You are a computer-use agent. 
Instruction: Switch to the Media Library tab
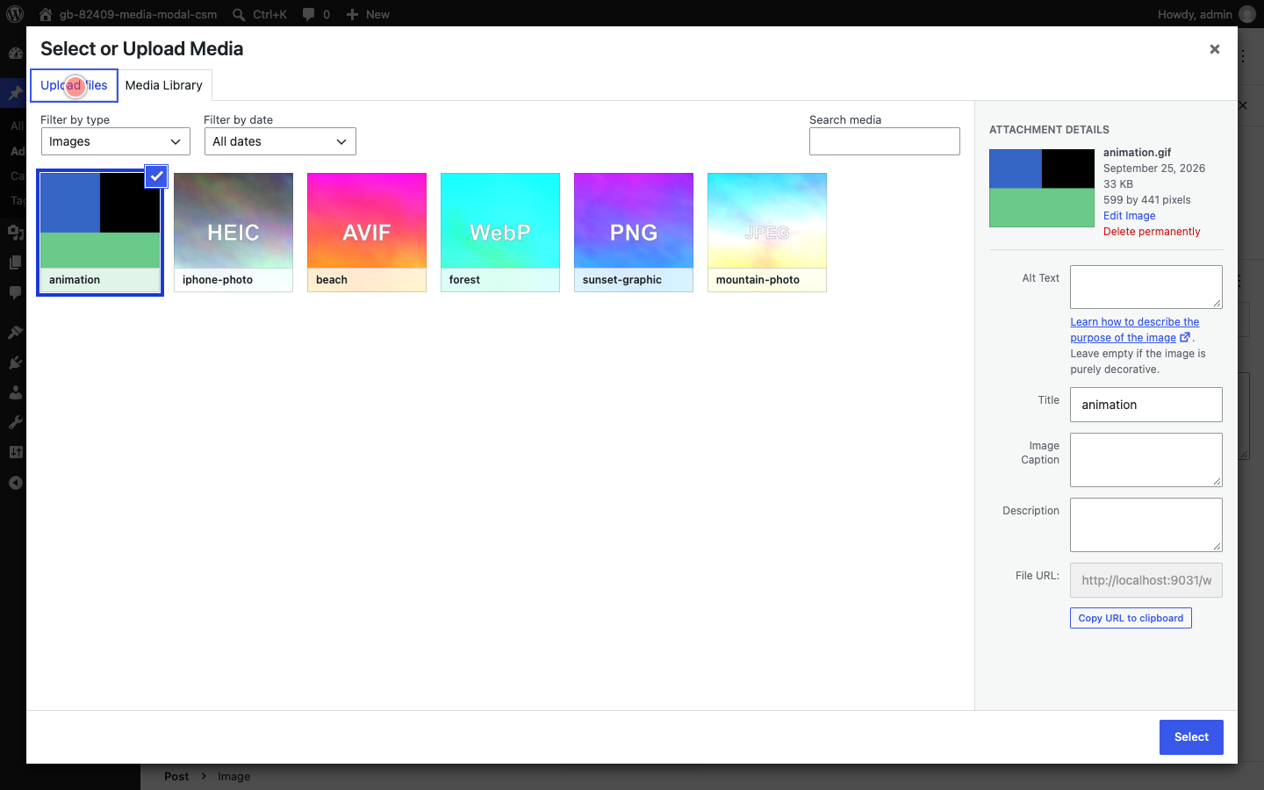click(164, 85)
